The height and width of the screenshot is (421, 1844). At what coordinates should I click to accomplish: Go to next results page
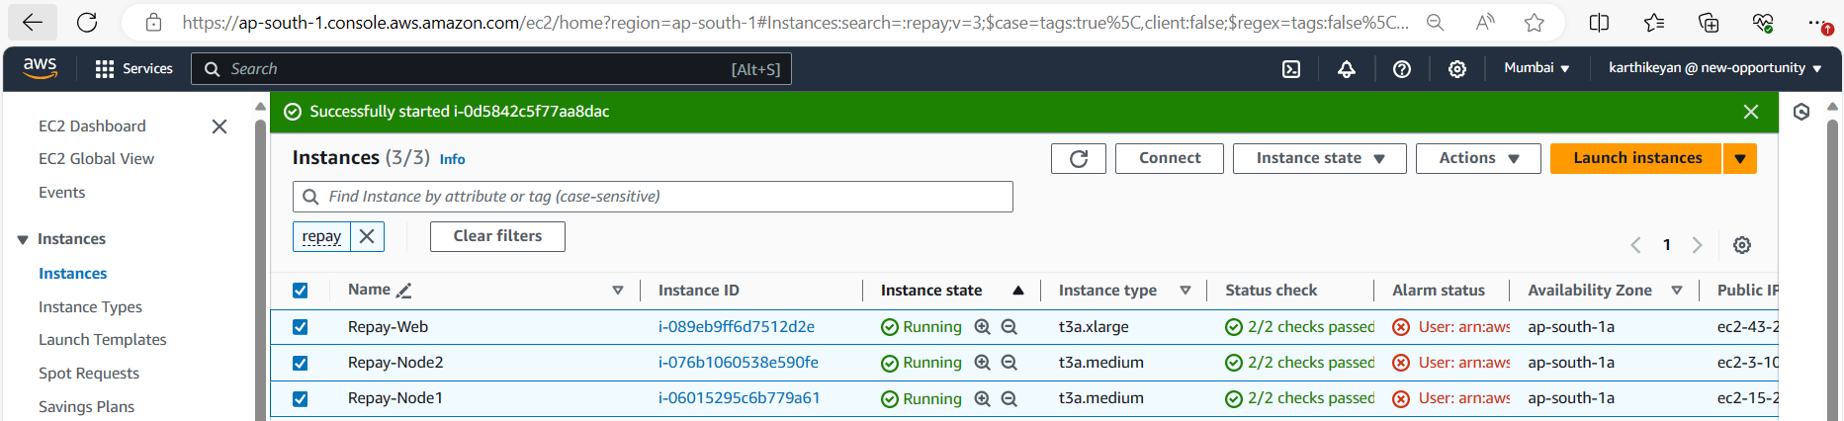pyautogui.click(x=1697, y=245)
